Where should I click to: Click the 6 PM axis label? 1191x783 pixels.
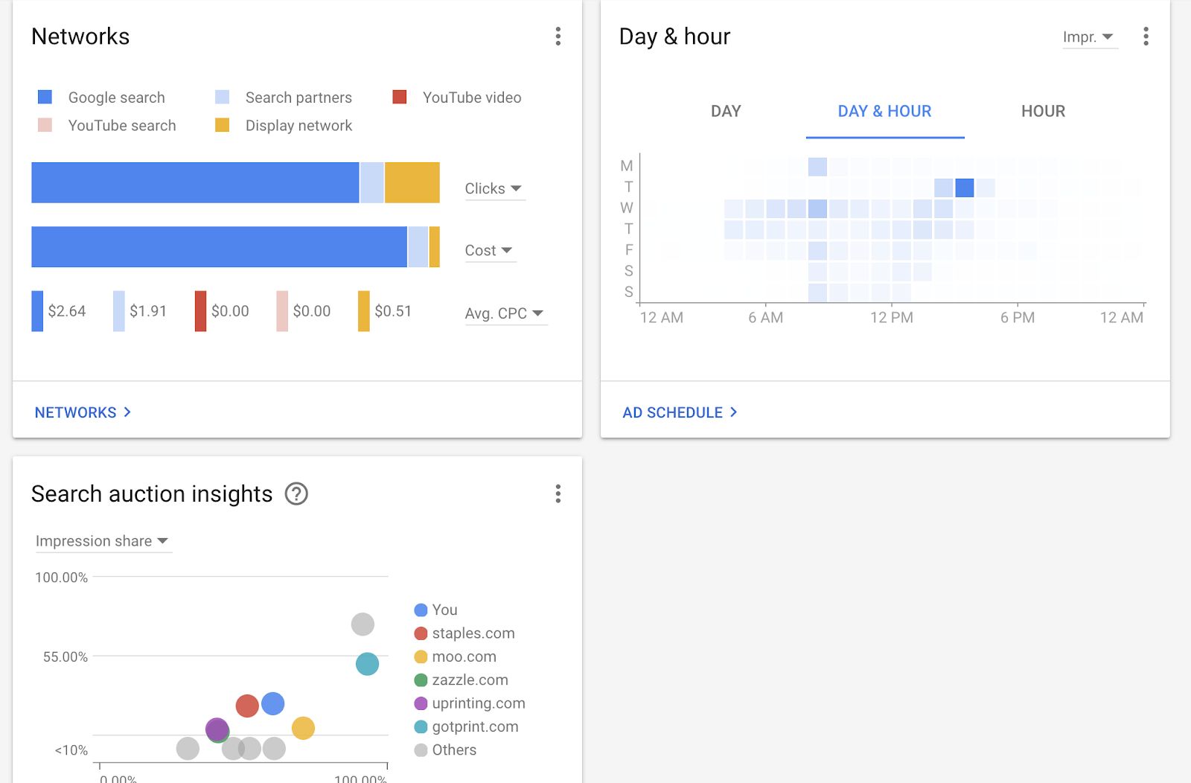tap(1018, 318)
